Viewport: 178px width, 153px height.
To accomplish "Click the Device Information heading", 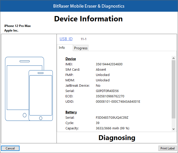I will 88,19.
